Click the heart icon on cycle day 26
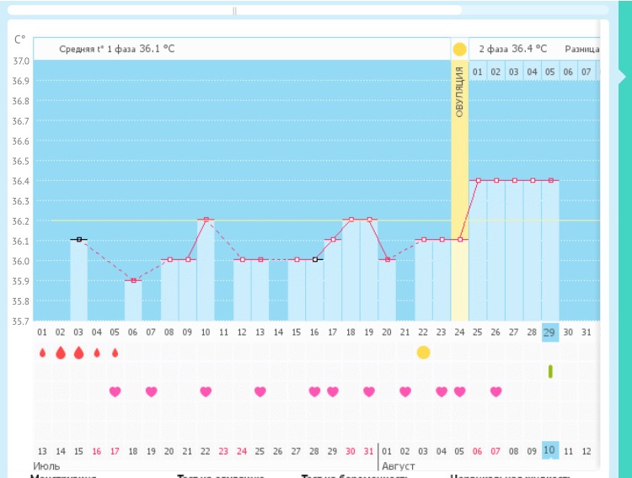Viewport: 632px width, 478px height. click(495, 391)
